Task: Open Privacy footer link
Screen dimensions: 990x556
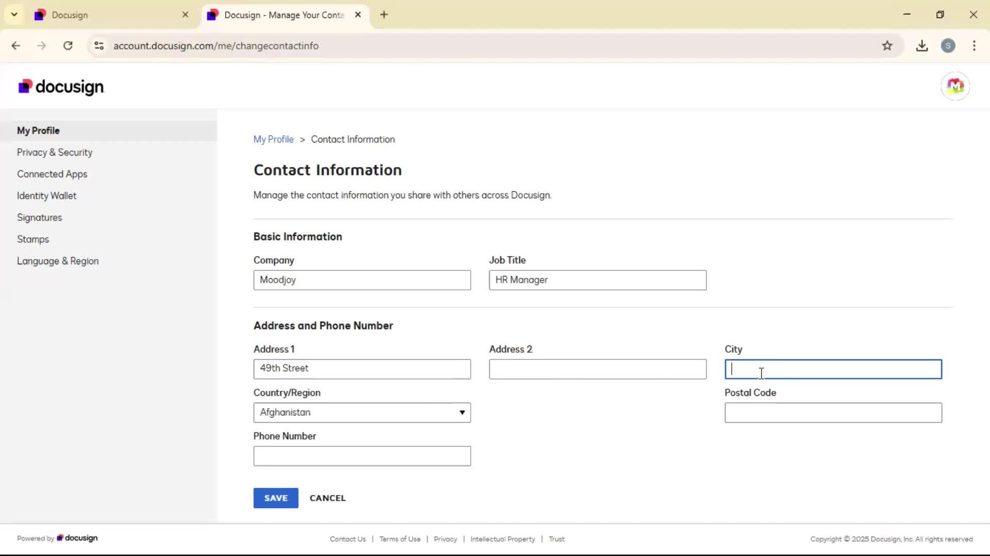Action: coord(445,539)
